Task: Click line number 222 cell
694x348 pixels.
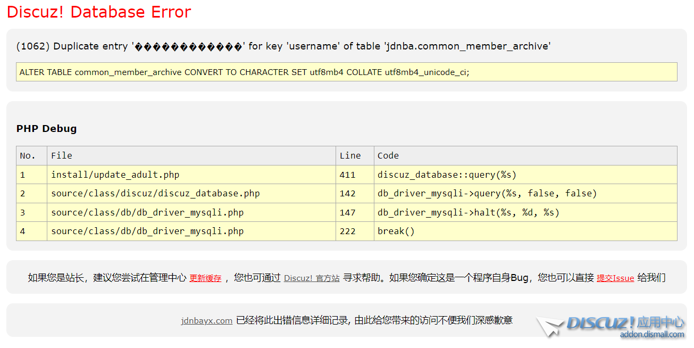Action: pos(347,231)
